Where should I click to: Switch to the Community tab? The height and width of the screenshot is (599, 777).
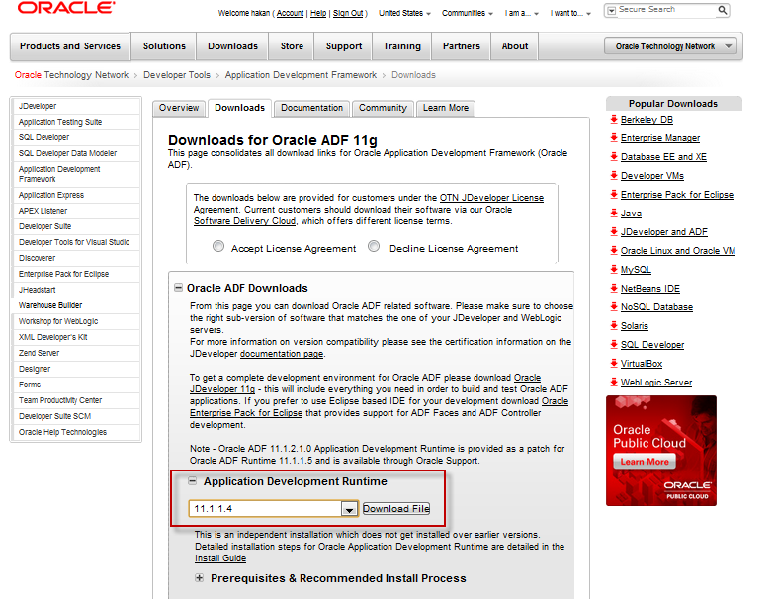coord(383,108)
